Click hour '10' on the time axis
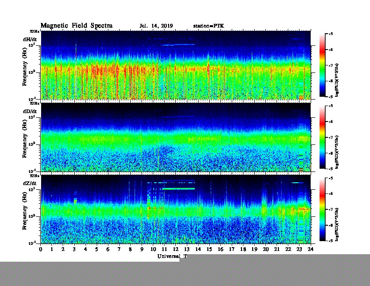Viewport: 370px width, 286px height. coord(153,249)
